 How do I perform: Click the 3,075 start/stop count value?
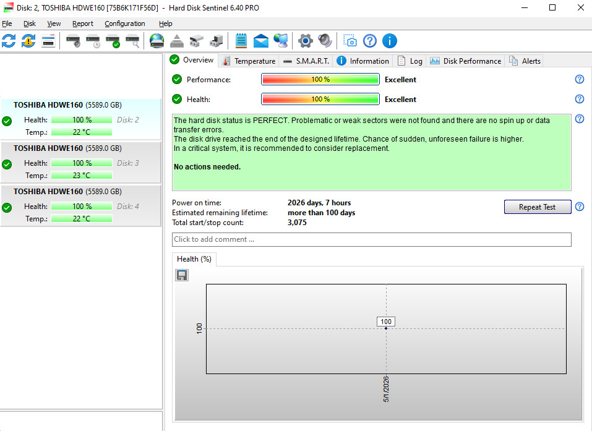297,222
